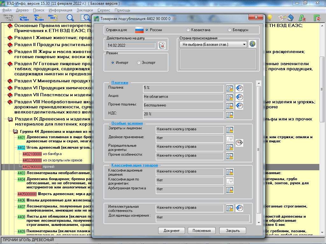Open the Дерево menu
This screenshot has height=244, width=326.
pyautogui.click(x=22, y=10)
